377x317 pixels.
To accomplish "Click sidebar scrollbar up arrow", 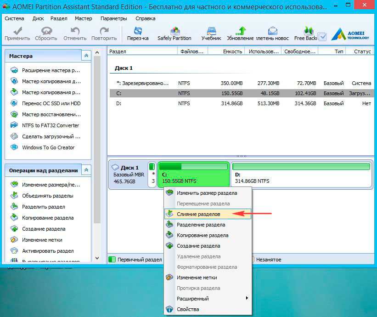I will (97, 52).
